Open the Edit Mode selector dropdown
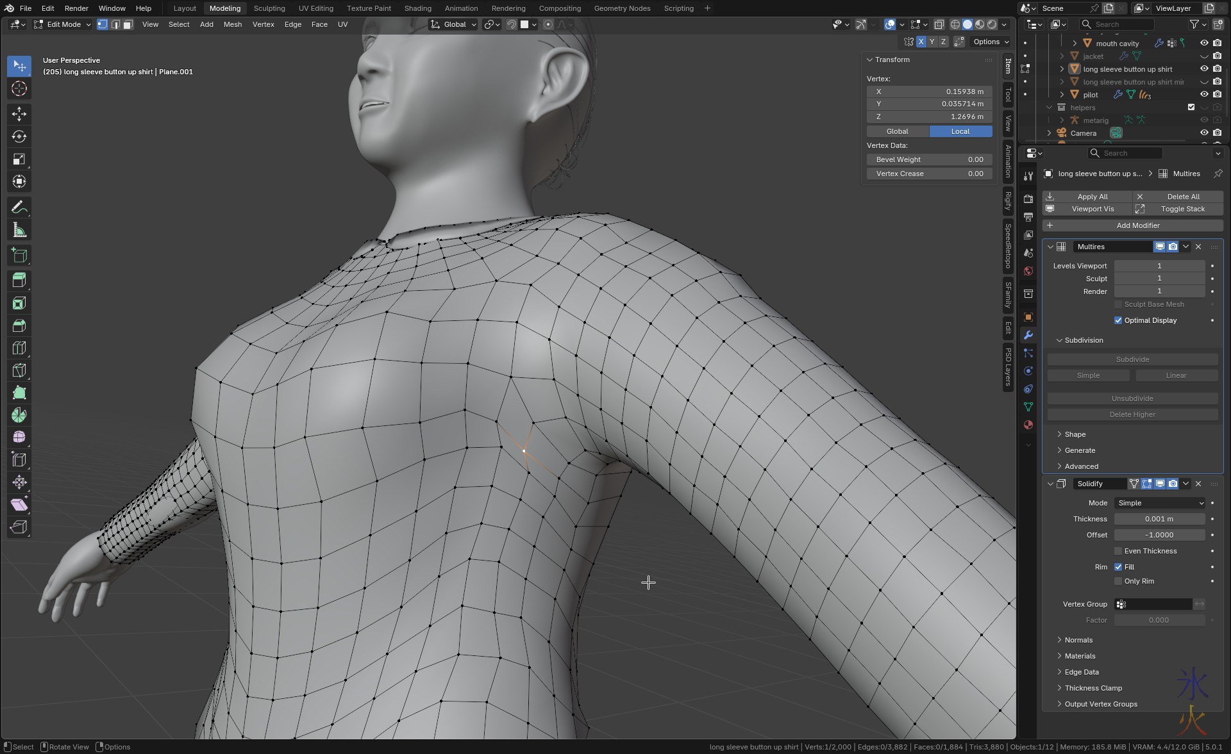 point(63,24)
